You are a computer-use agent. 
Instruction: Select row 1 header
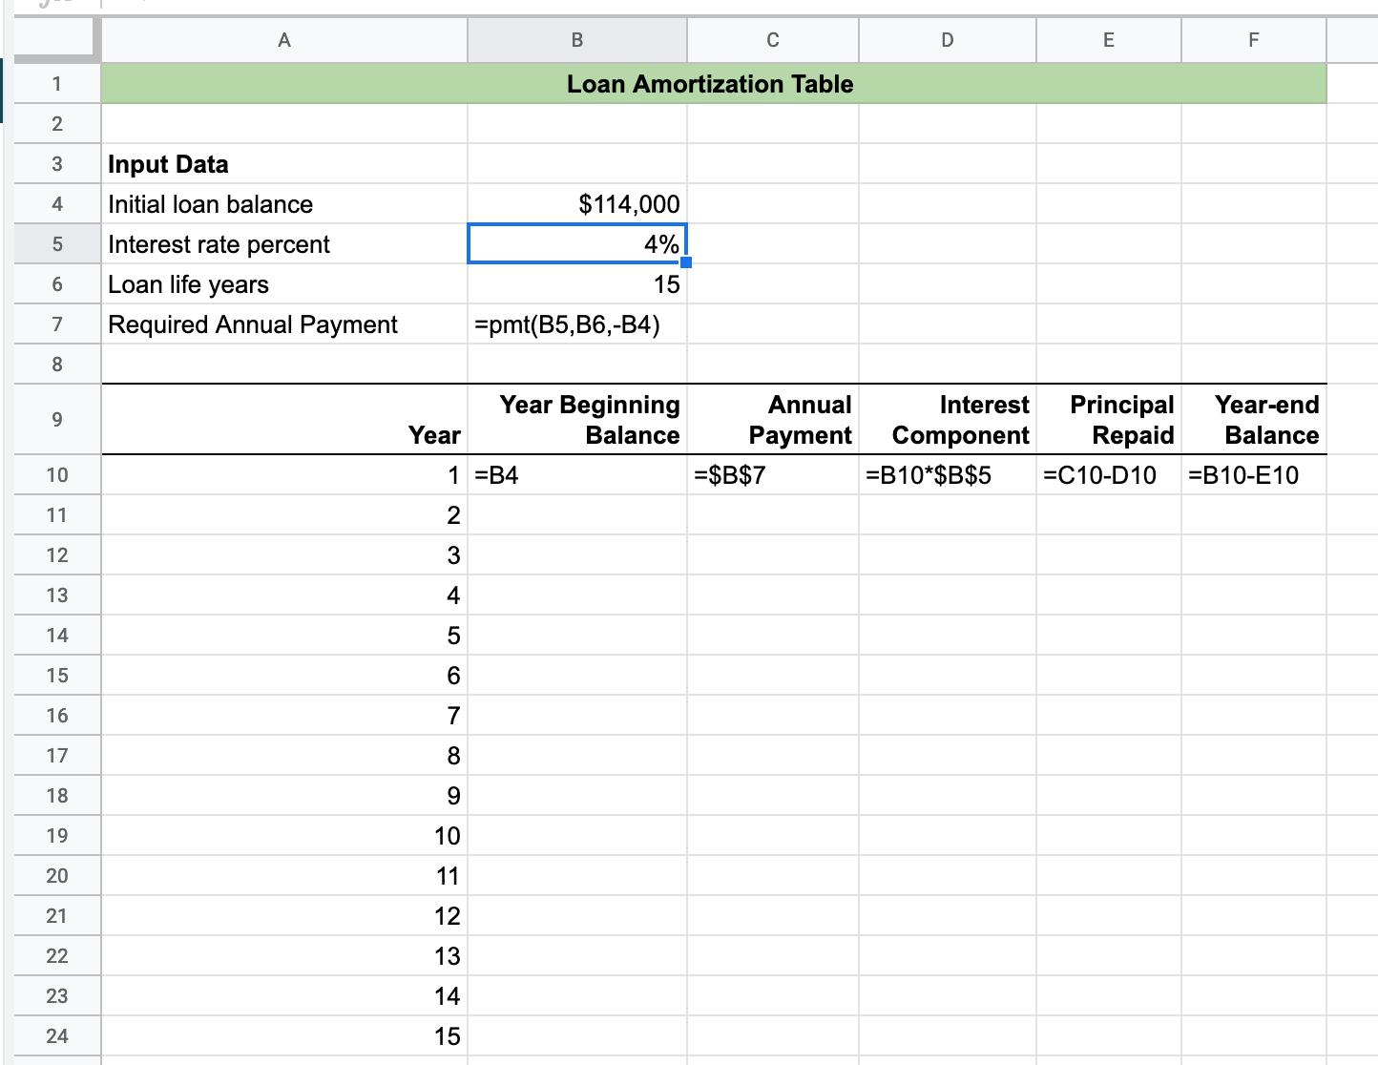57,84
